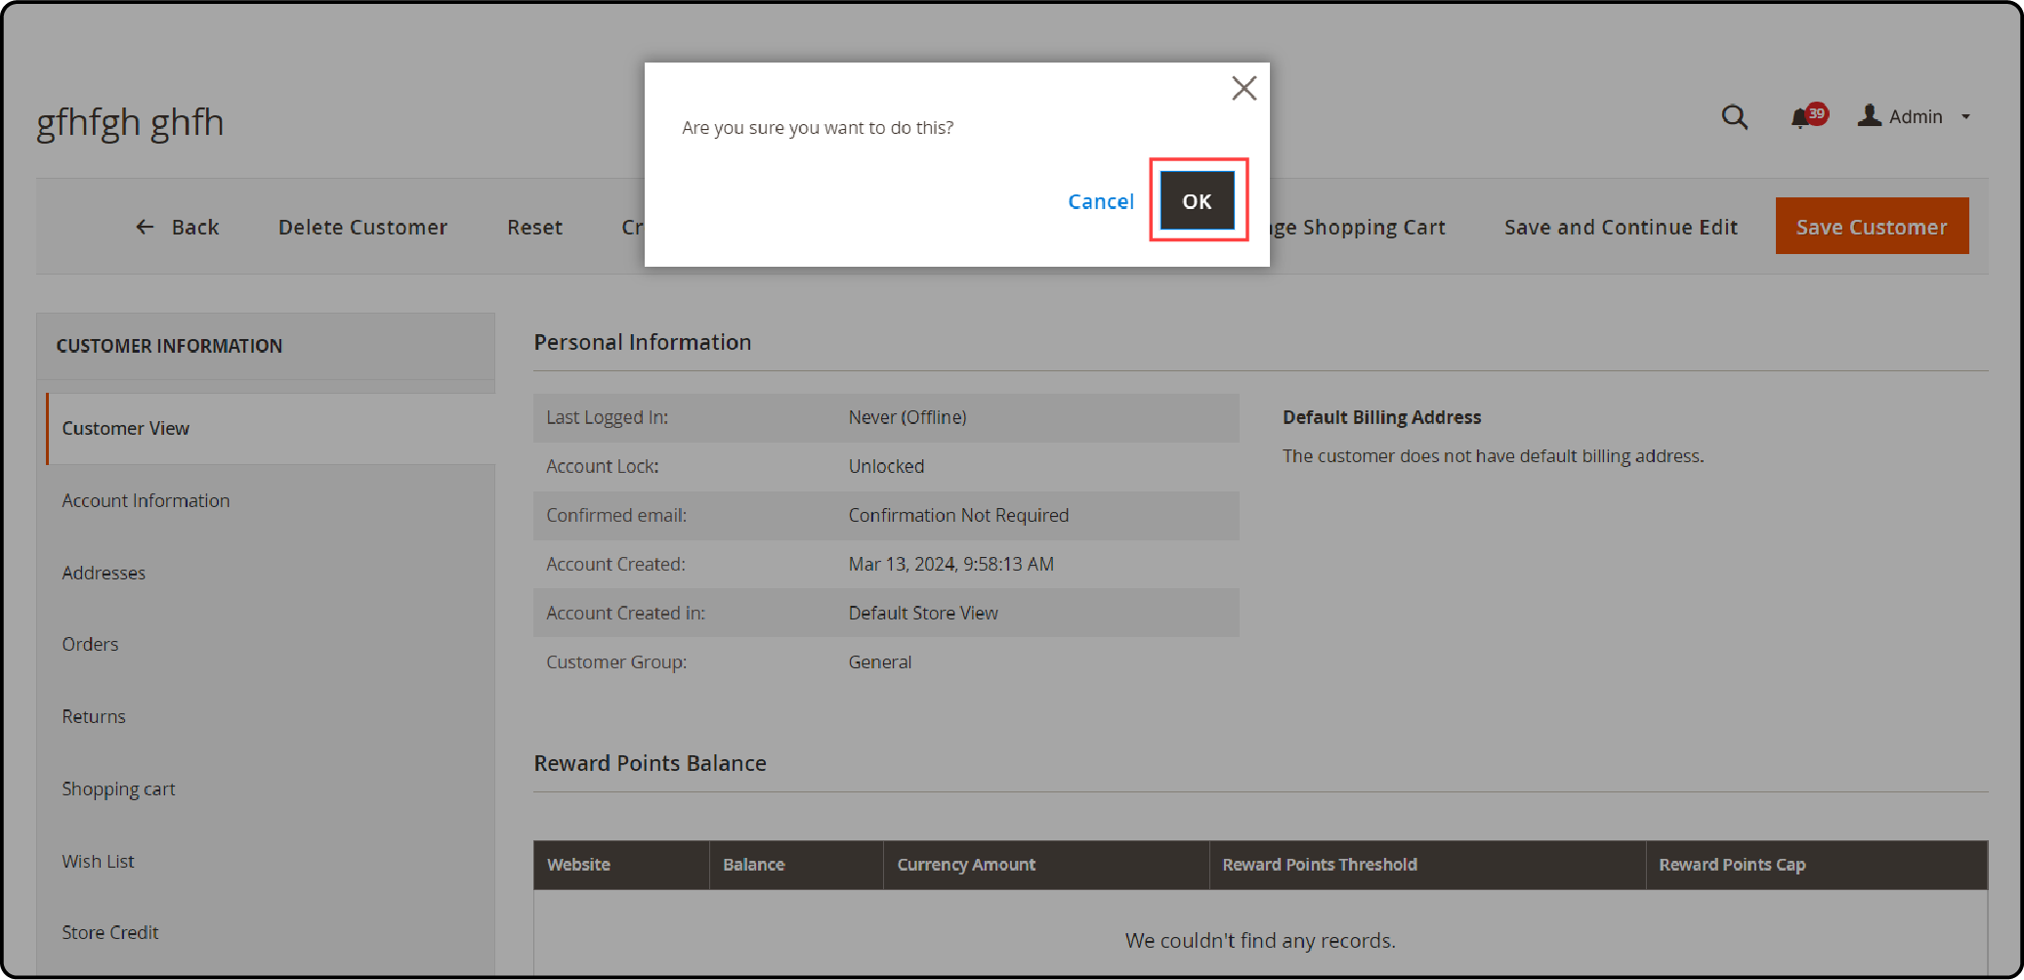The height and width of the screenshot is (980, 2024).
Task: Click the CUSTOMER INFORMATION panel header
Action: coord(266,346)
